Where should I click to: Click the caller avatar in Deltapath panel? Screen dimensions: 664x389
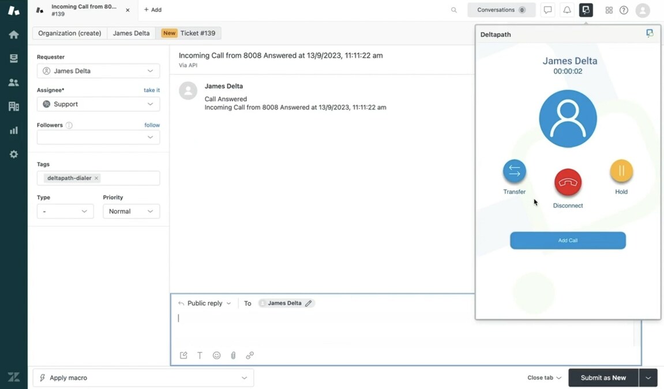[x=568, y=118]
